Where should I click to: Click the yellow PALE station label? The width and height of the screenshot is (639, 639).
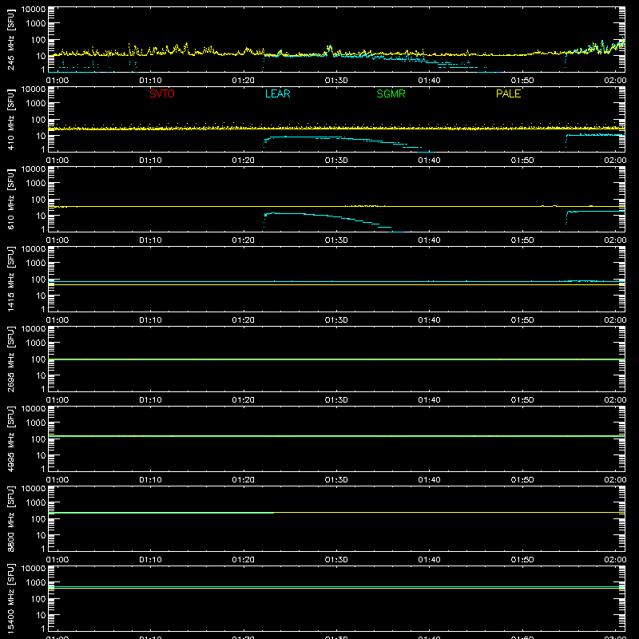pos(508,93)
